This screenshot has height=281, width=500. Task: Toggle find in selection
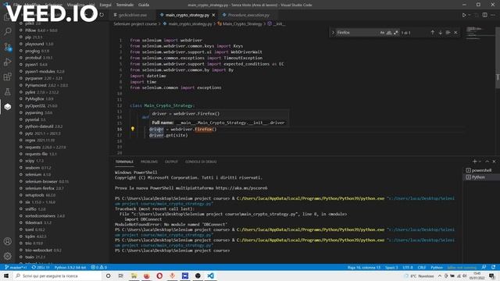[x=448, y=33]
